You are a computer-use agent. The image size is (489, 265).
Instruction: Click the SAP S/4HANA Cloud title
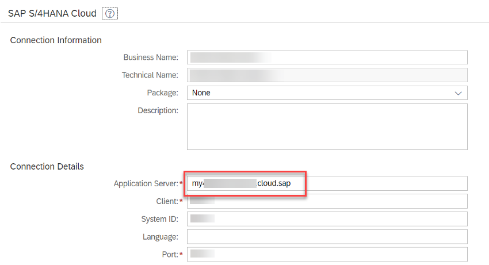point(52,13)
